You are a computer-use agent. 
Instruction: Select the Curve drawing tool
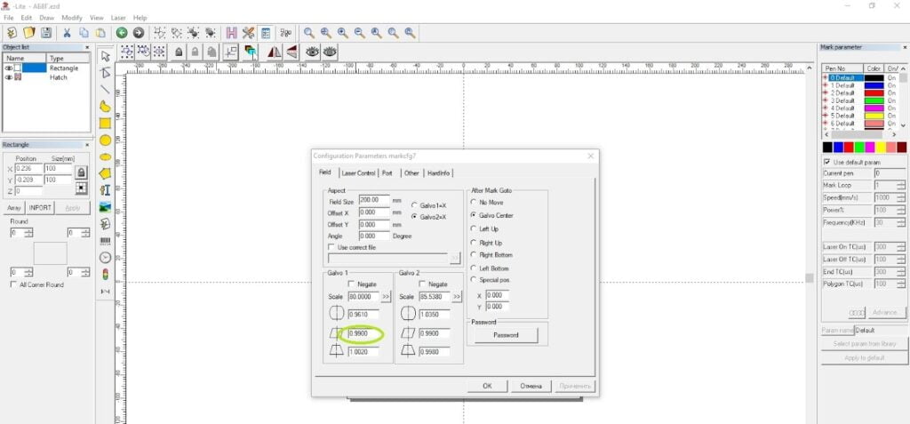(105, 107)
